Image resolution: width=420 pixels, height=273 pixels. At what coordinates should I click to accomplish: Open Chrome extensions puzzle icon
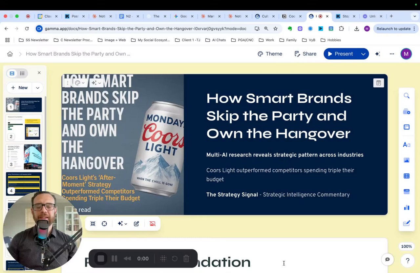tap(341, 29)
